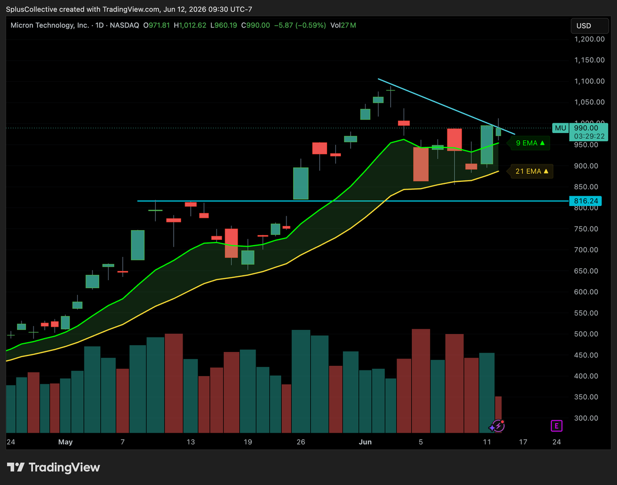Click the 1,200.00 price axis label
The image size is (617, 485).
click(x=589, y=39)
